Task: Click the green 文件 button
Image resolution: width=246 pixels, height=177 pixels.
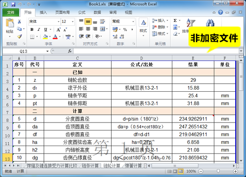Action: tap(11, 12)
